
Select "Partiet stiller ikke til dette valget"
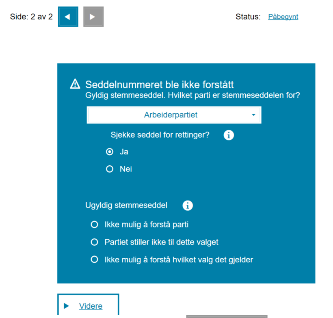tap(95, 242)
